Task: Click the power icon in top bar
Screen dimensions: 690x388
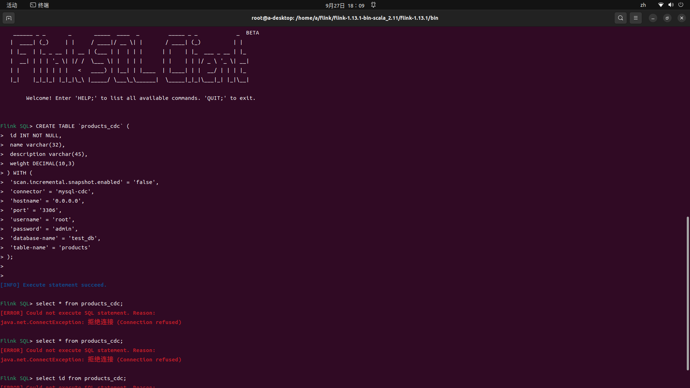Action: (681, 5)
